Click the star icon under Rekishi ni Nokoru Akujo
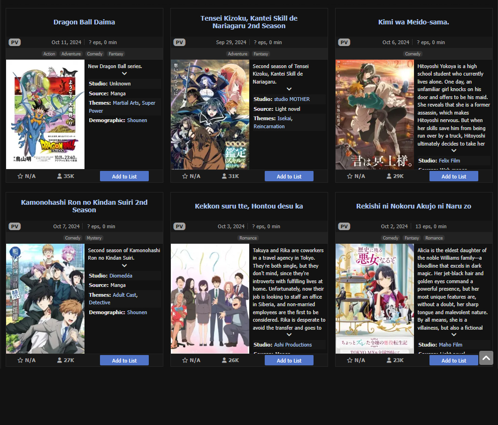Viewport: 498px width, 425px height. [350, 360]
